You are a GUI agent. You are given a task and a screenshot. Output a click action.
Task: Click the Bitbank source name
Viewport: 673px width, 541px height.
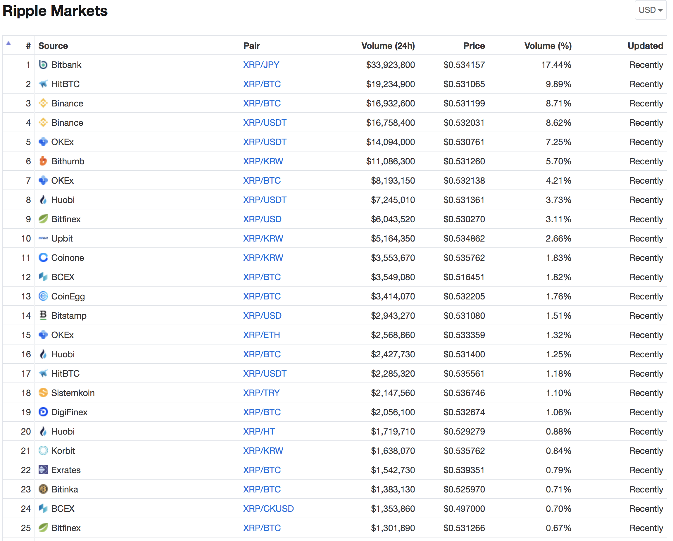click(66, 65)
